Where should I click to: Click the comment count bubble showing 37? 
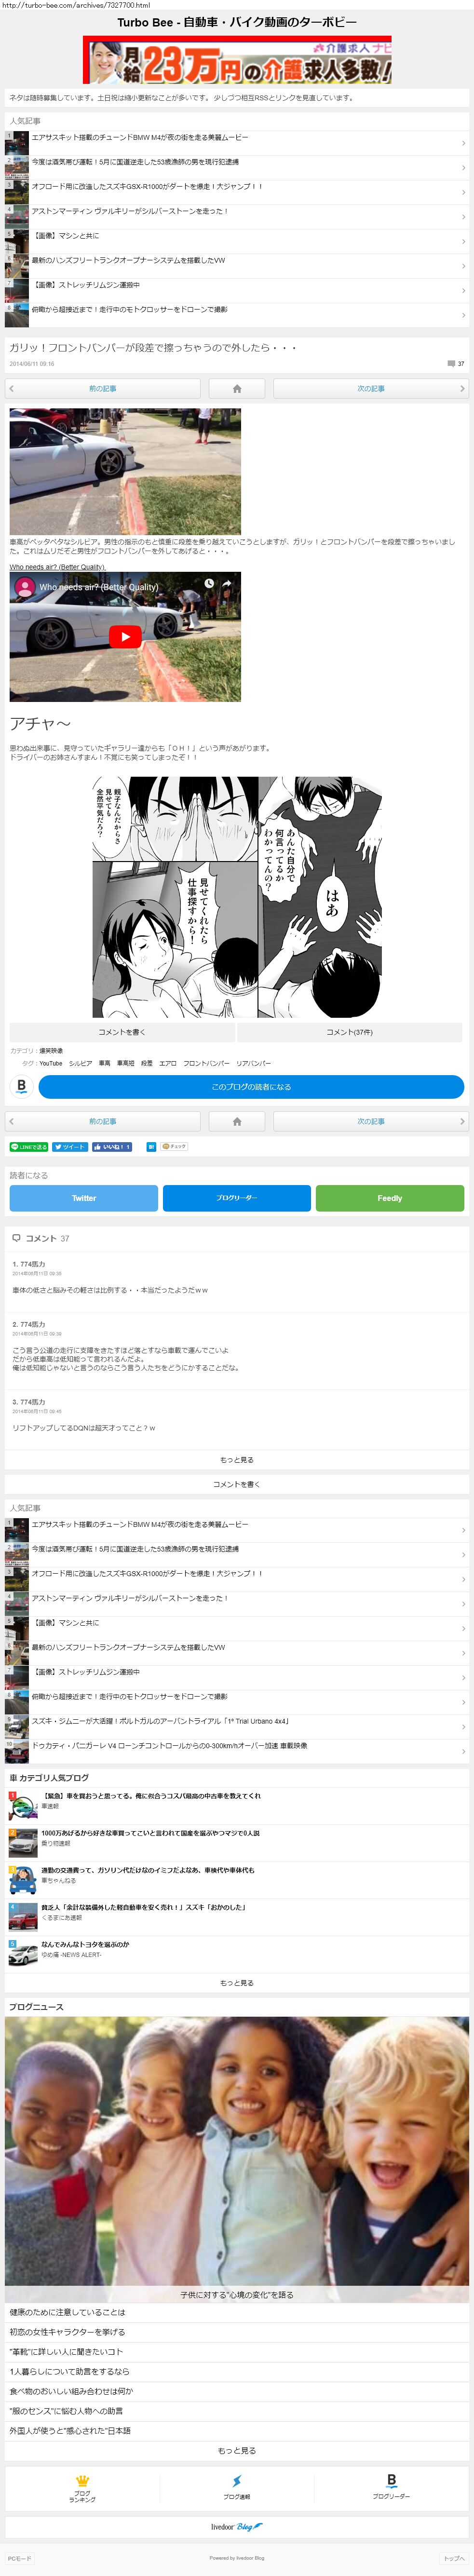(455, 364)
